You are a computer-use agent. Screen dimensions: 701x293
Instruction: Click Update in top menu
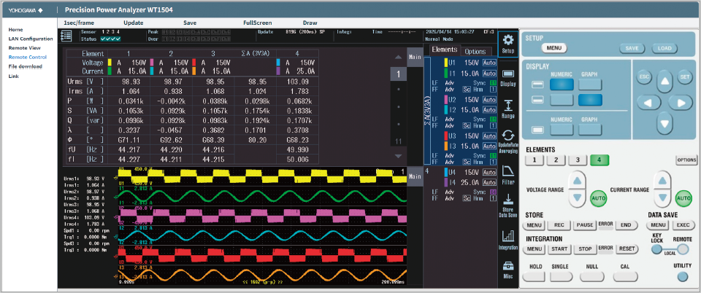tap(133, 23)
